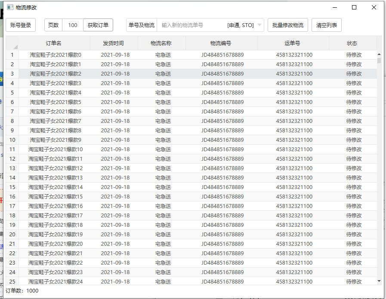The height and width of the screenshot is (299, 386).
Task: Click the 批量修改物流 batch modify button
Action: (287, 25)
